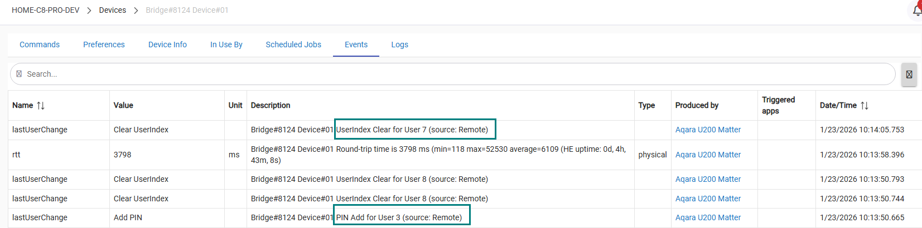View the Logs tab
Image resolution: width=922 pixels, height=228 pixels.
tap(399, 44)
